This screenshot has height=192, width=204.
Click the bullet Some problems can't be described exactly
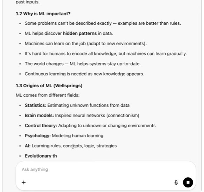click(x=103, y=23)
